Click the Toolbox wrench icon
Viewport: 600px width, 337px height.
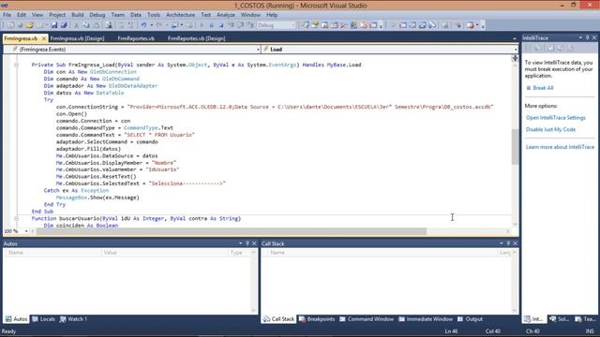point(344,25)
